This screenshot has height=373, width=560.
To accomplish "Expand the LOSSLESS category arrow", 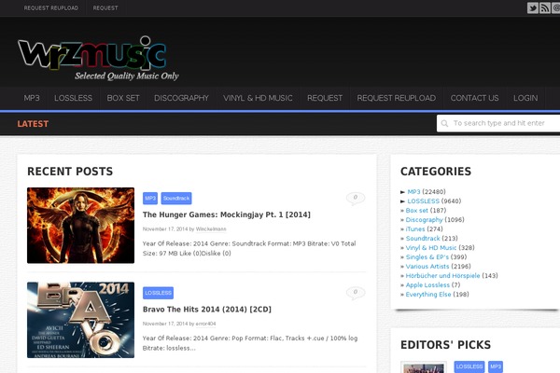I will click(403, 200).
